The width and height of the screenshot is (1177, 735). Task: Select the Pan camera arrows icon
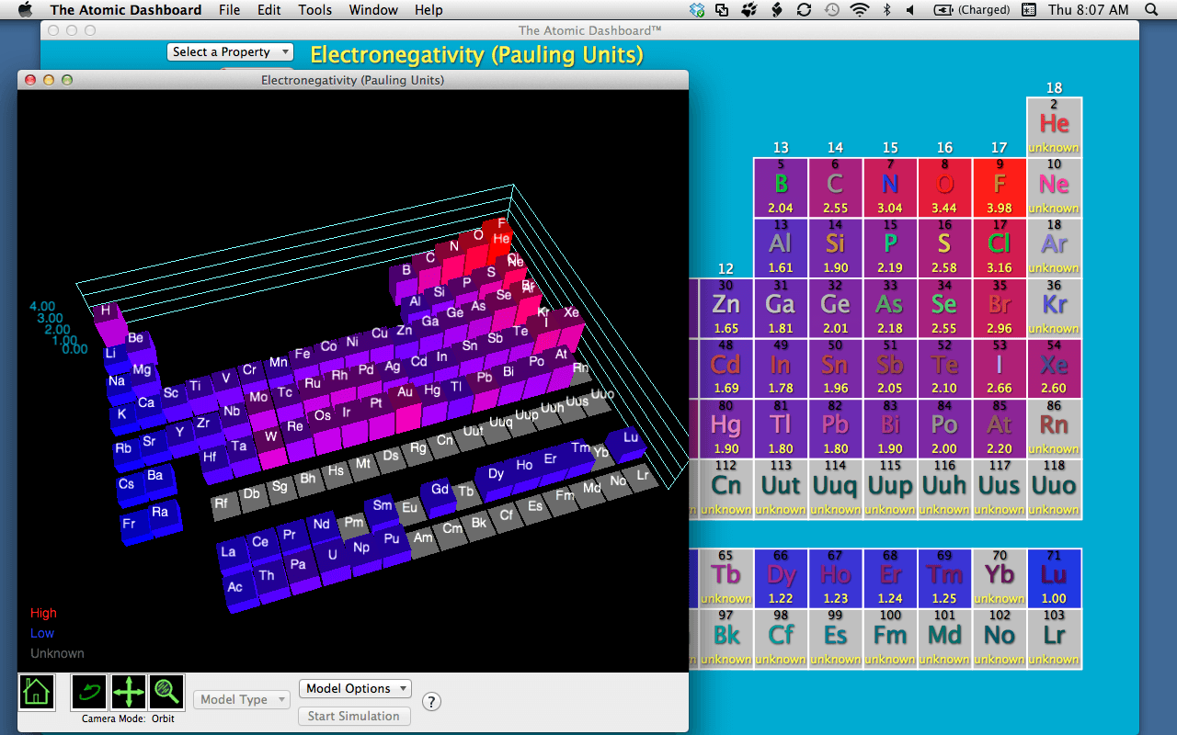pos(129,692)
